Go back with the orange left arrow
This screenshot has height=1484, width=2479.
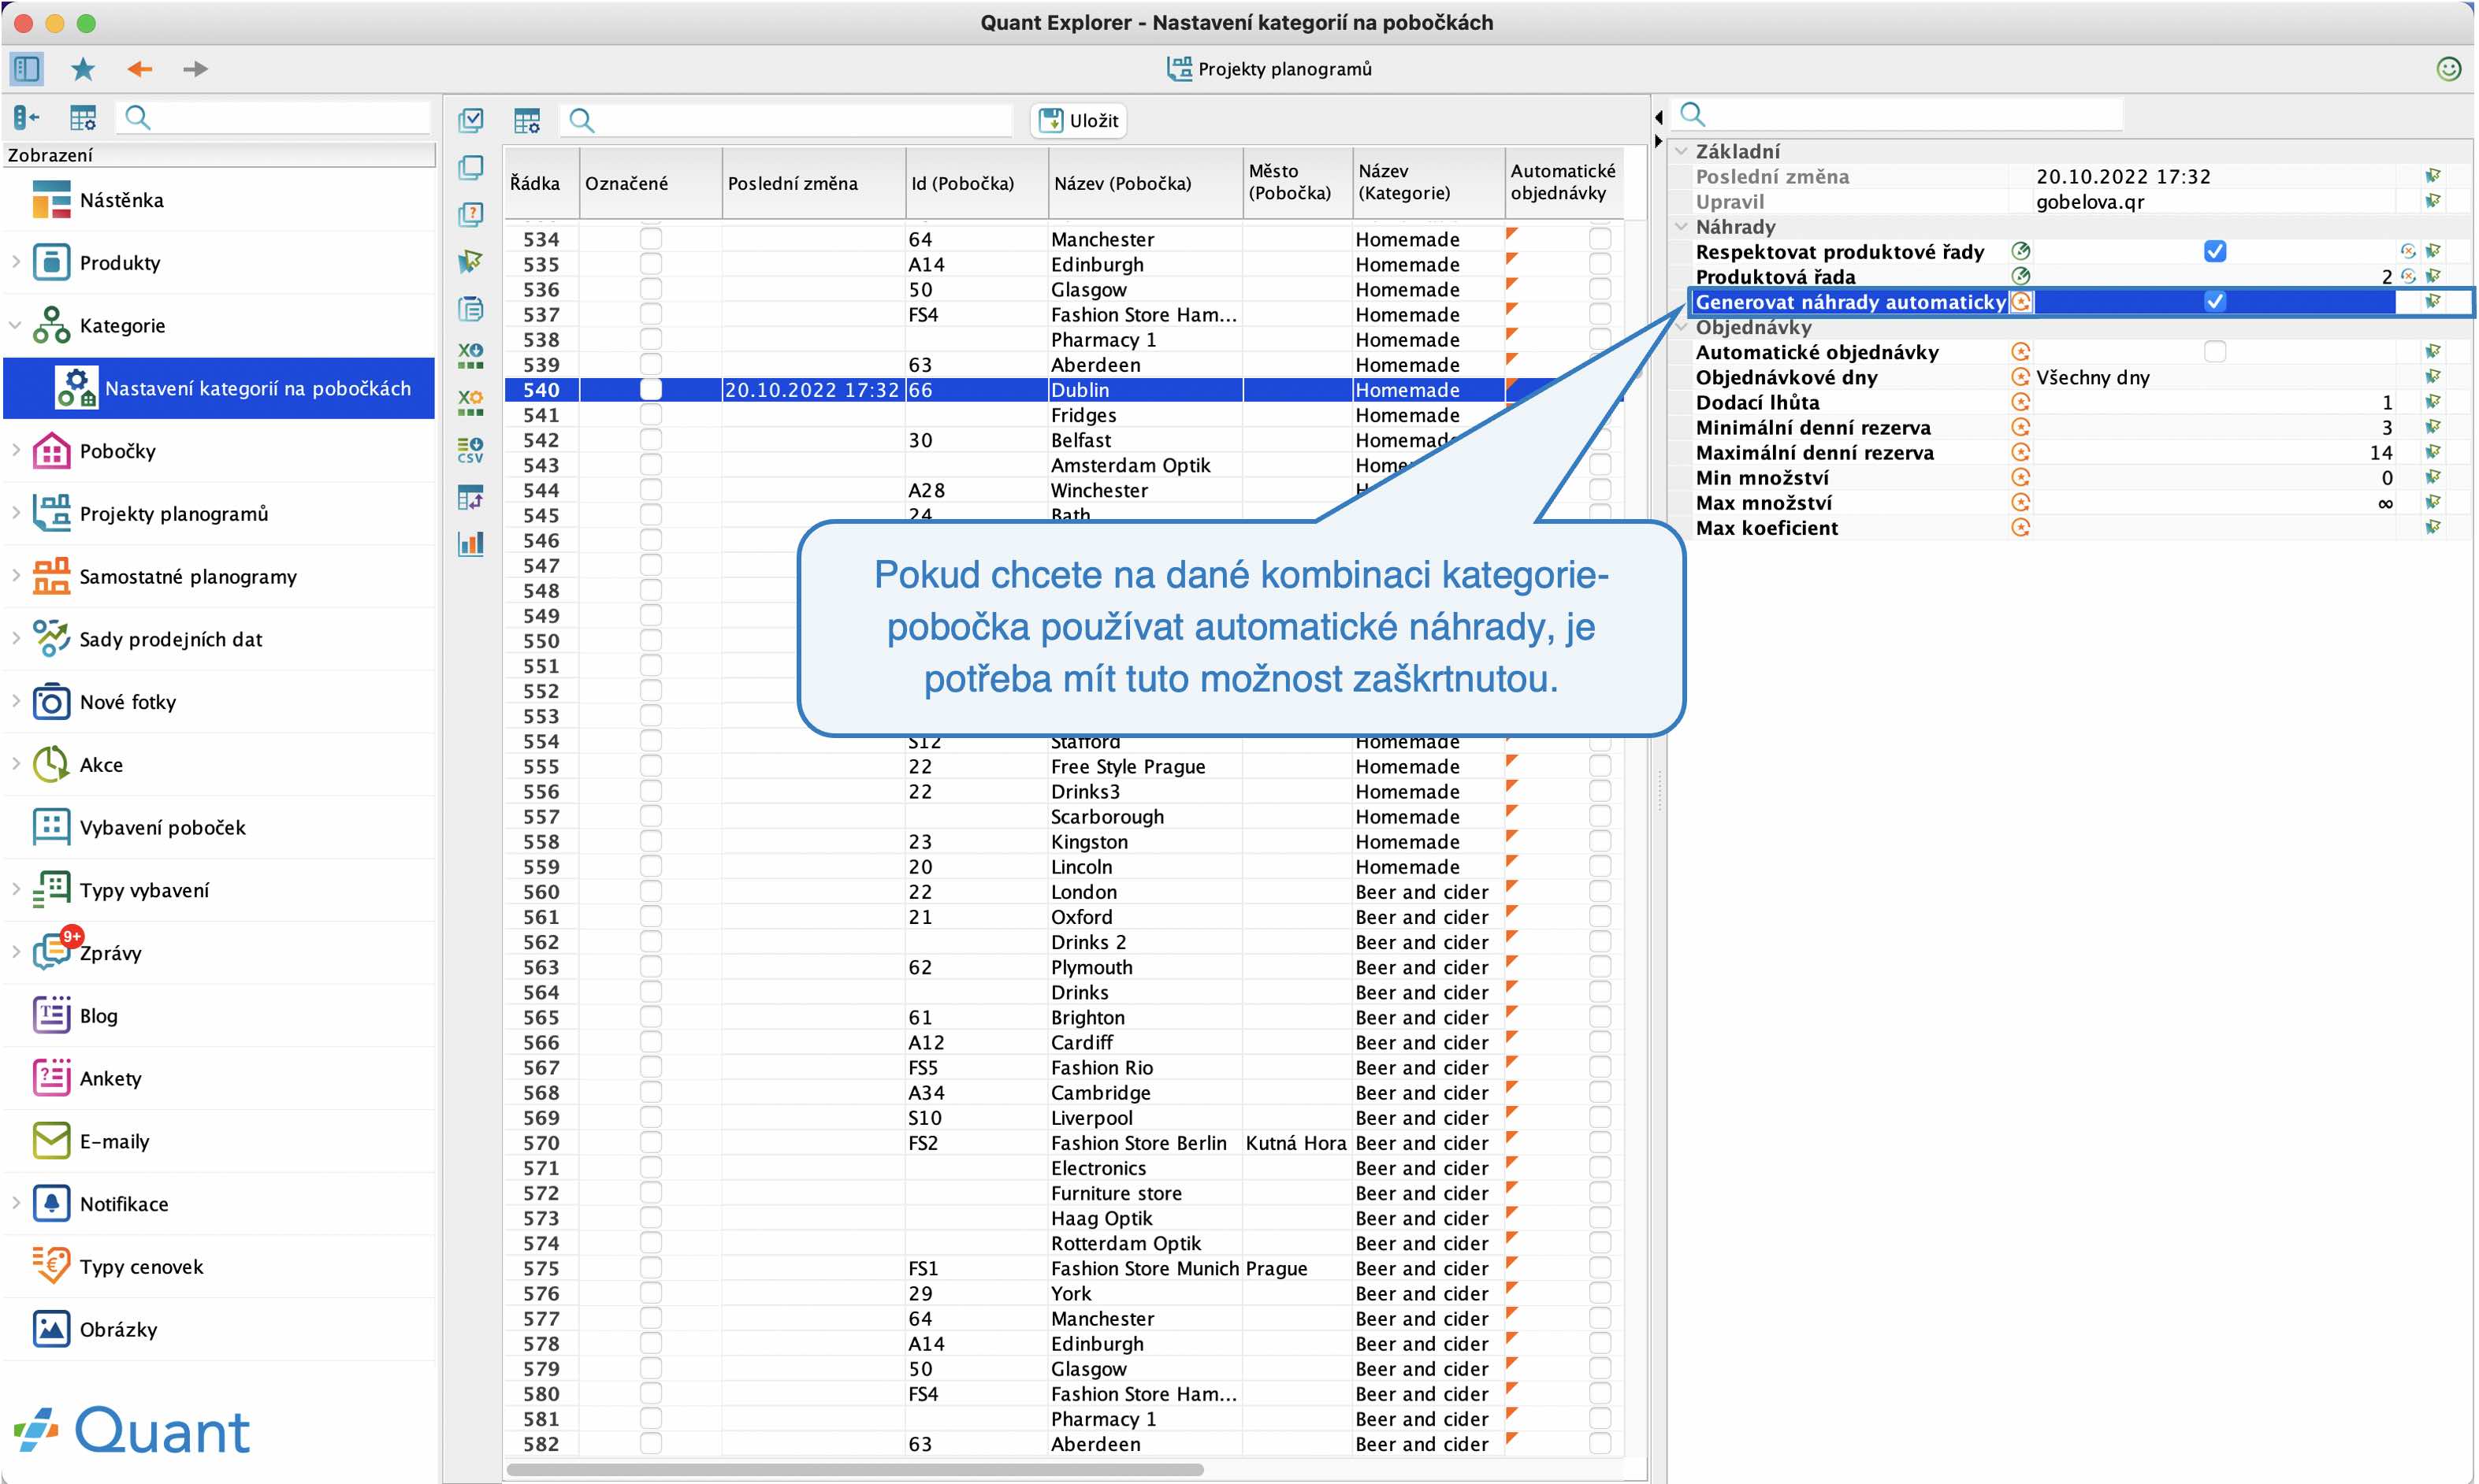(x=140, y=69)
